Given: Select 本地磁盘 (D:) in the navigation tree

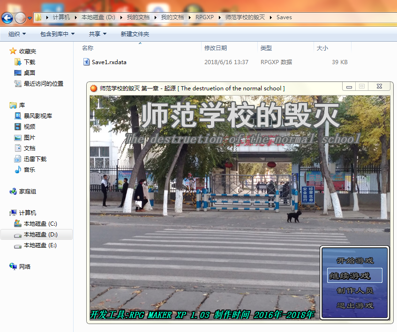Looking at the screenshot, I should pos(40,235).
